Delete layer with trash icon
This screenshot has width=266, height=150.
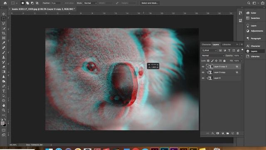tap(237, 133)
